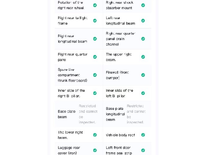Image resolution: width=206 pixels, height=155 pixels.
Task: Tap check icon for Luggage rear cover (iron)
Action: (95, 150)
